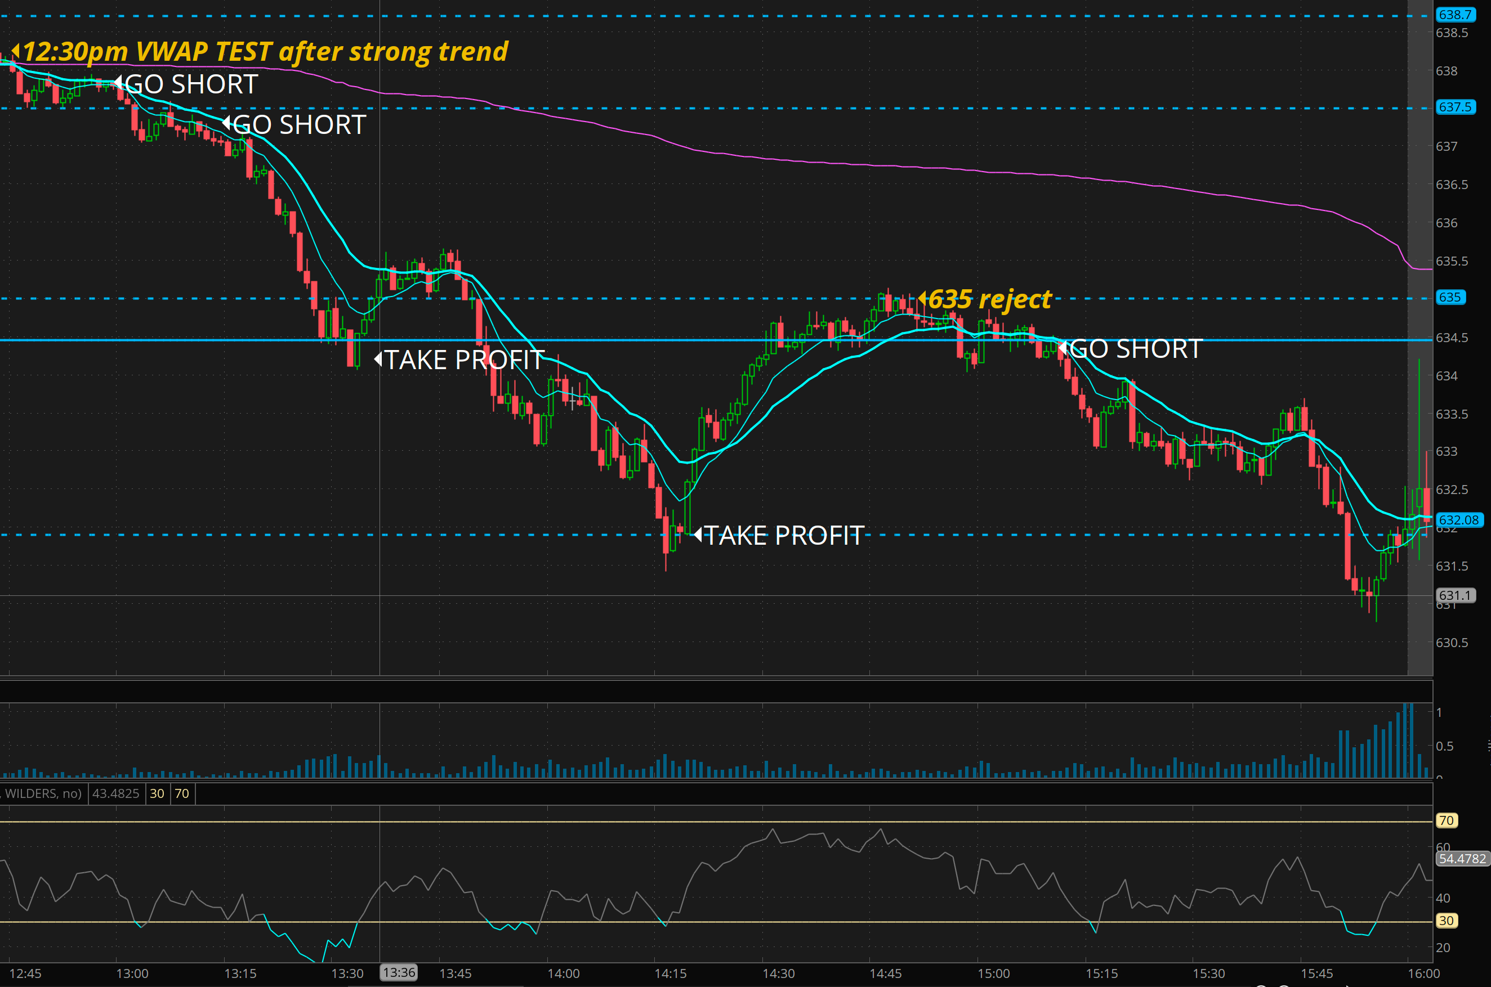Select the 635 reject annotation text
The height and width of the screenshot is (987, 1491).
990,299
